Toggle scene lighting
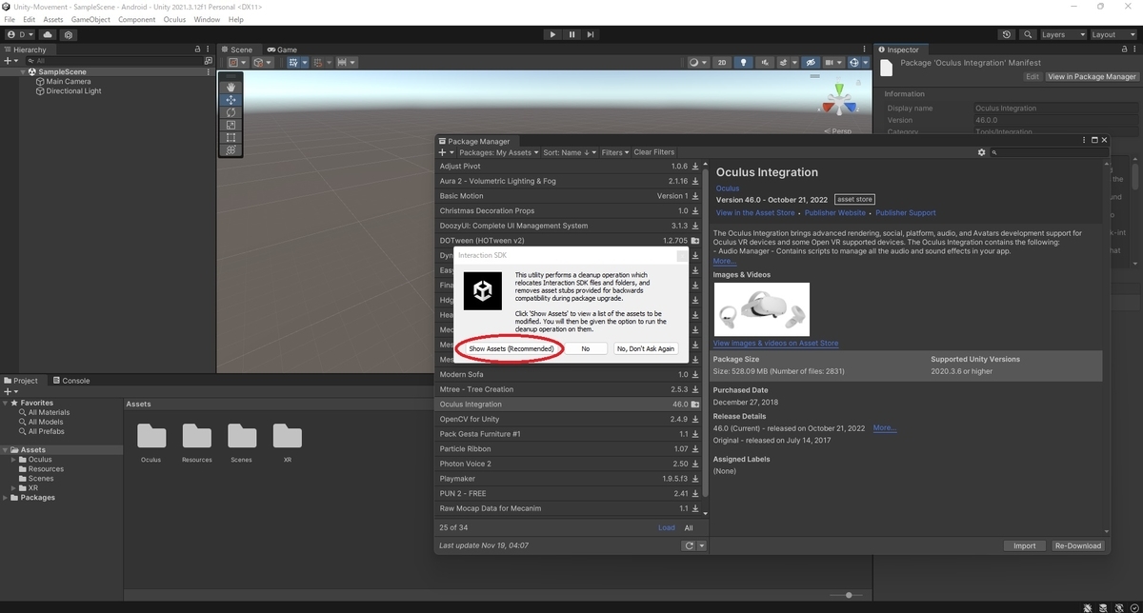 point(744,62)
